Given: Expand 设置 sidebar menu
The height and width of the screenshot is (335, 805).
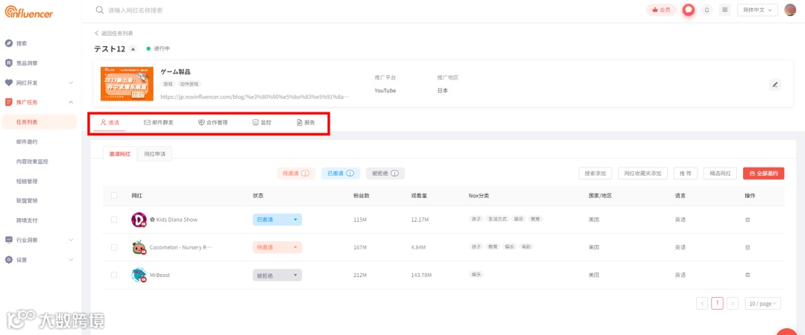Looking at the screenshot, I should [39, 260].
